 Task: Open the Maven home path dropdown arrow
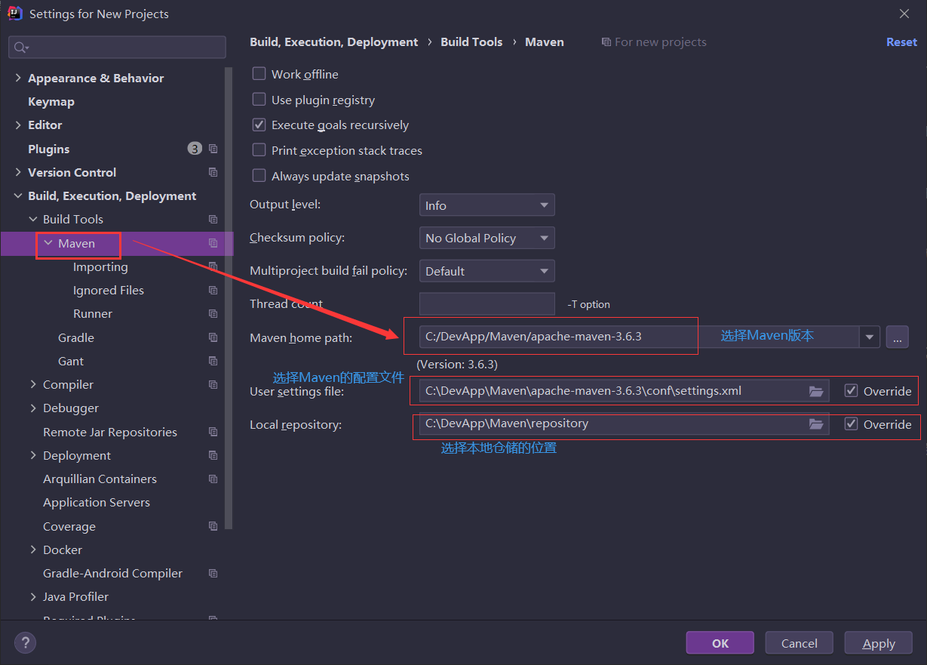click(x=870, y=337)
